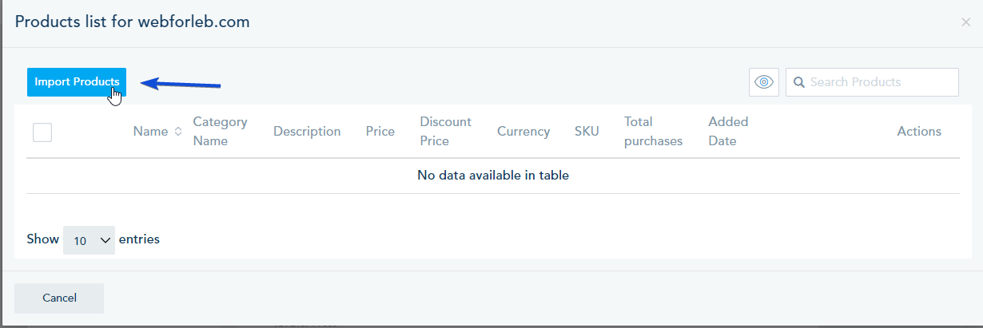Sort by Total purchases header
The height and width of the screenshot is (328, 983).
click(653, 132)
